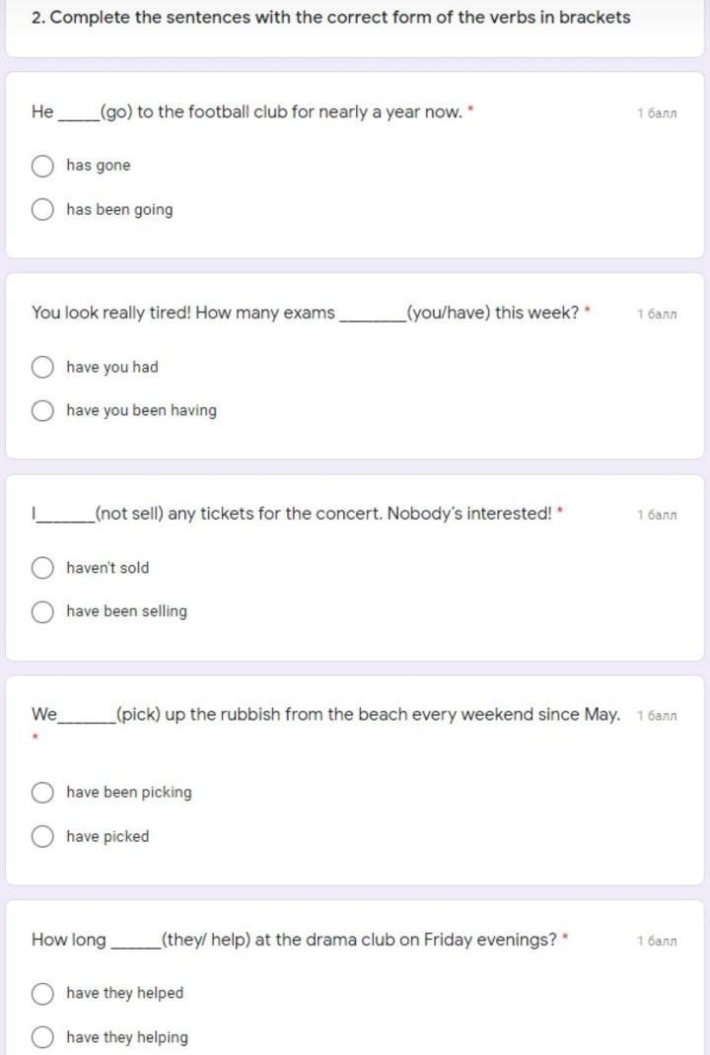Choose 'have they helped' radio option
710x1055 pixels.
tap(42, 993)
